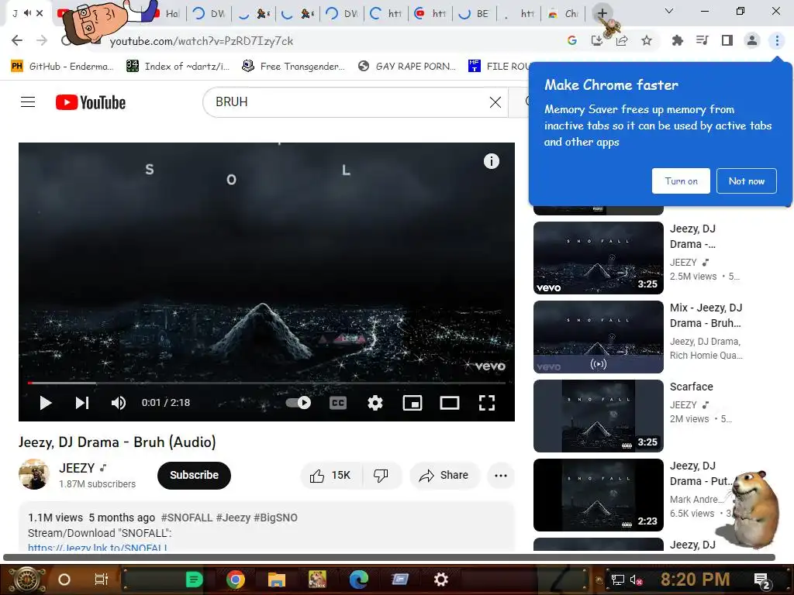Image resolution: width=794 pixels, height=595 pixels.
Task: Open the Chrome side panel icon
Action: tap(727, 40)
